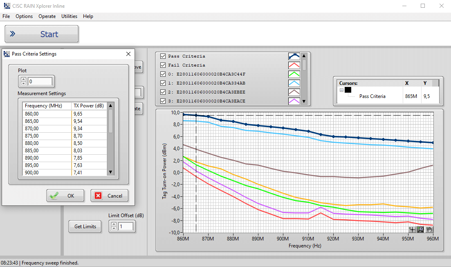Uncheck the Fail Criteria plot checkbox

click(163, 65)
